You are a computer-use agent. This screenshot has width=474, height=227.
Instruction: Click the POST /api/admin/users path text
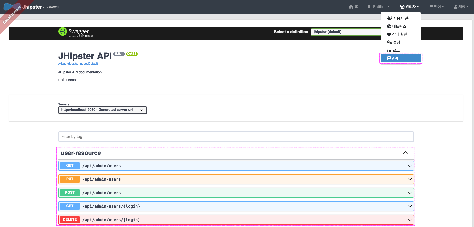click(102, 193)
